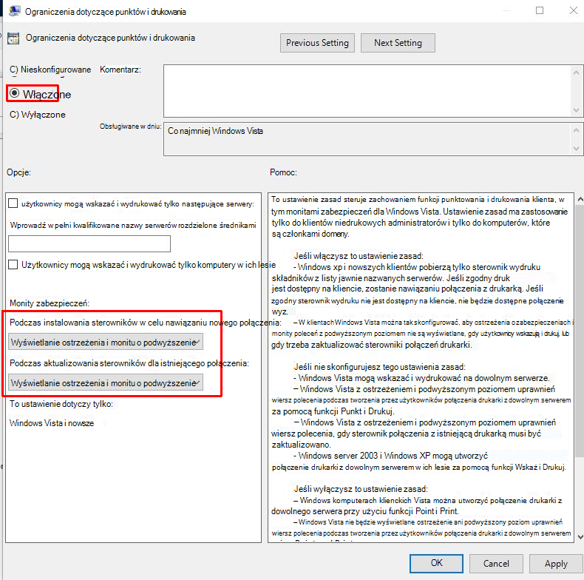Go to Previous Setting
Screen dimensions: 584x580
[317, 43]
